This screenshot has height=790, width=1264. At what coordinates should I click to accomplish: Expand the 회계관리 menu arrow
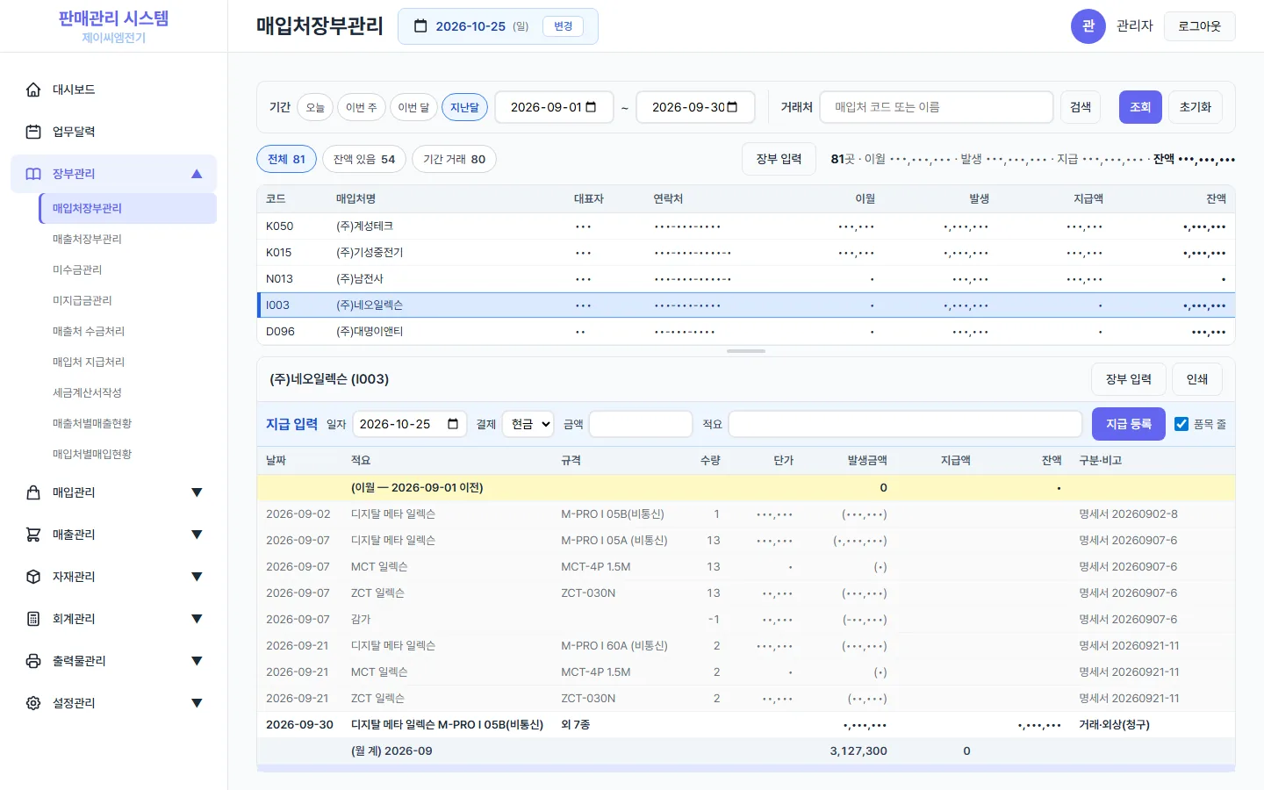pyautogui.click(x=197, y=619)
